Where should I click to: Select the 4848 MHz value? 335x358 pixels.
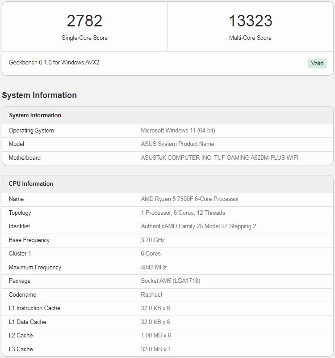pyautogui.click(x=154, y=267)
